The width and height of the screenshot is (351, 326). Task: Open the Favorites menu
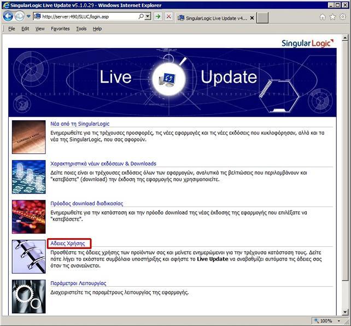tap(60, 28)
